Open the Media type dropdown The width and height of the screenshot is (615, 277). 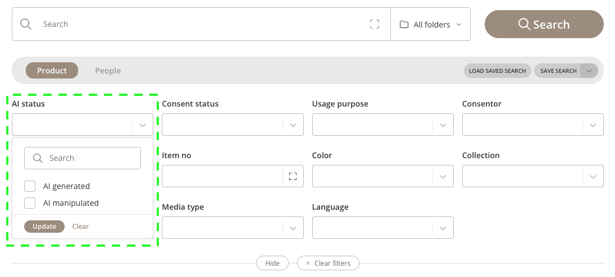coord(293,228)
